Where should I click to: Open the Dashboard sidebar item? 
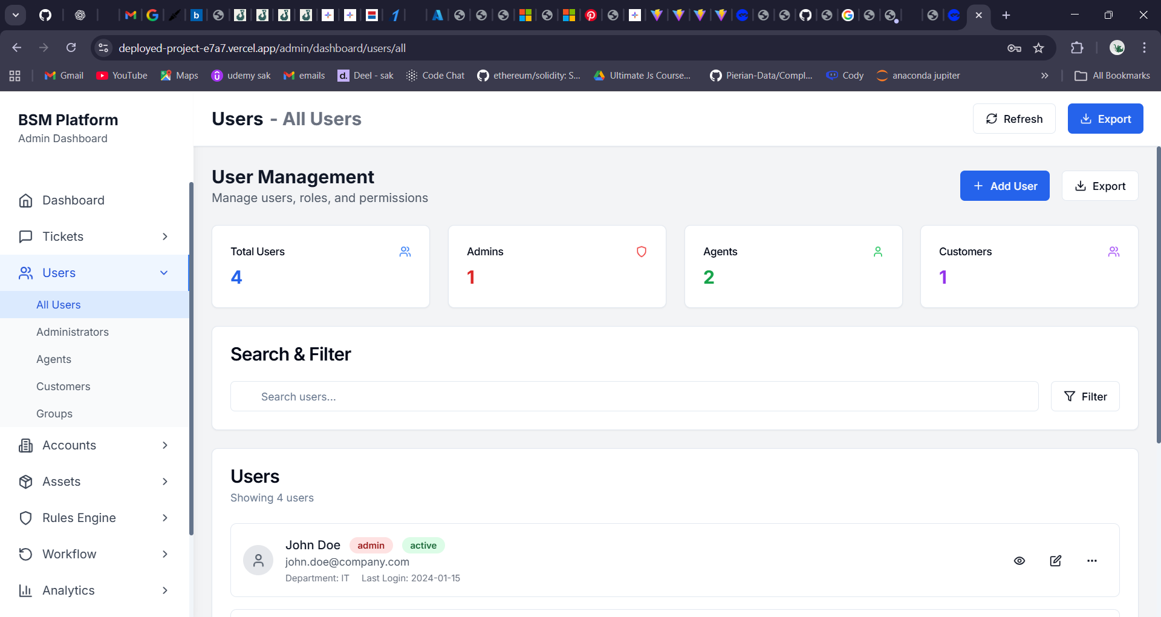(x=94, y=200)
